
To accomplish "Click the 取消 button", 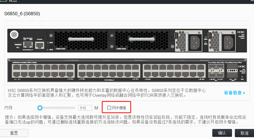I will point(244,133).
